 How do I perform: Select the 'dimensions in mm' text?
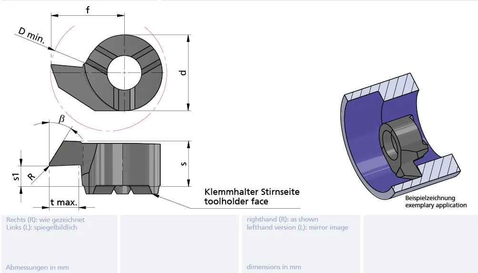274,267
